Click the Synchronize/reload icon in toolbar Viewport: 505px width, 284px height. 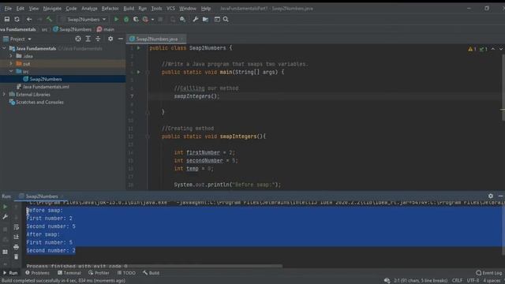(17, 19)
